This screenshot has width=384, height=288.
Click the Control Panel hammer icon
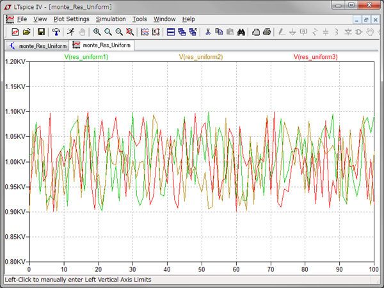click(56, 31)
